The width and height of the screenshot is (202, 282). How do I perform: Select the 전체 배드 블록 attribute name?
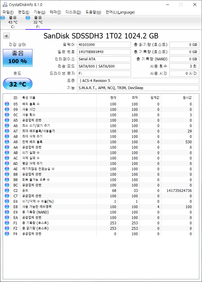coord(32,142)
